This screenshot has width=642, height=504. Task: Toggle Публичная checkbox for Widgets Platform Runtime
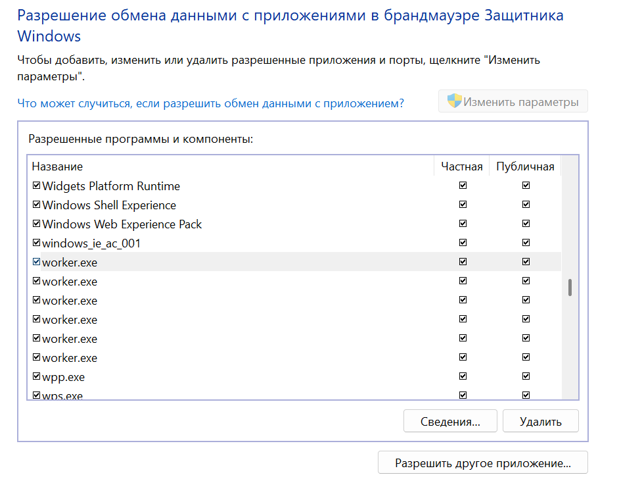coord(526,186)
